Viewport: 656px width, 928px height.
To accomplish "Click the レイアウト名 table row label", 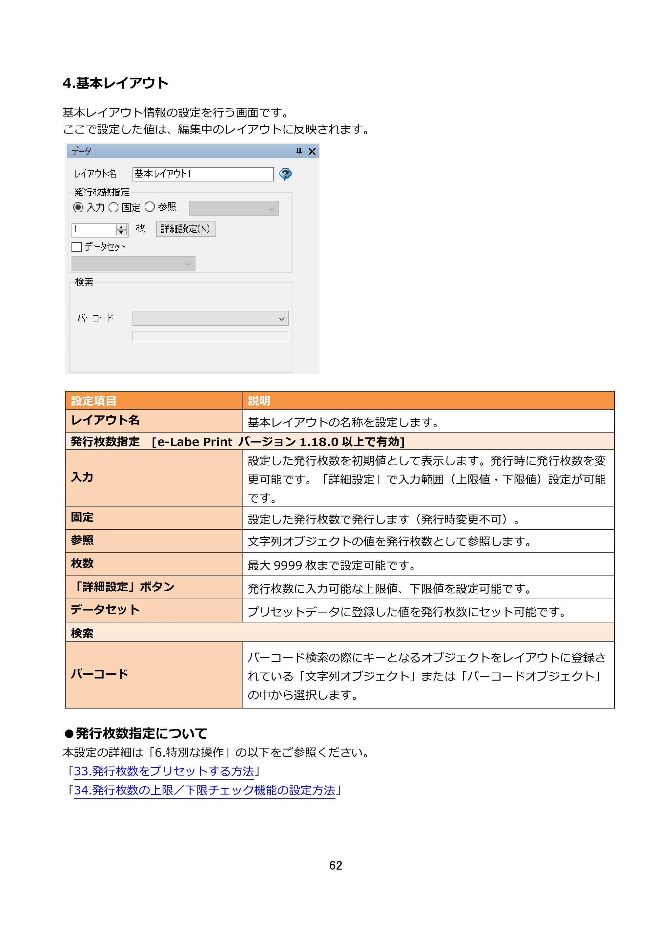I will coord(105,420).
